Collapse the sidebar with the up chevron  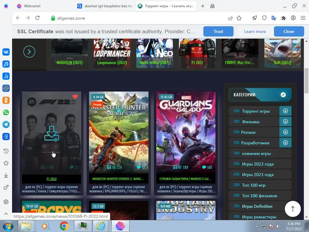tap(6, 214)
